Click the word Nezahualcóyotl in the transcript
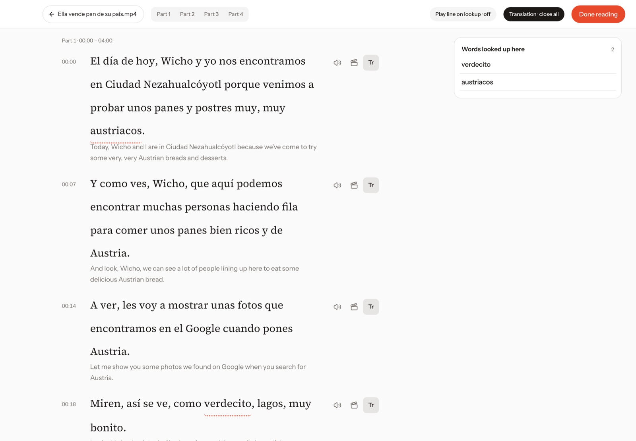The width and height of the screenshot is (636, 441). (x=182, y=85)
